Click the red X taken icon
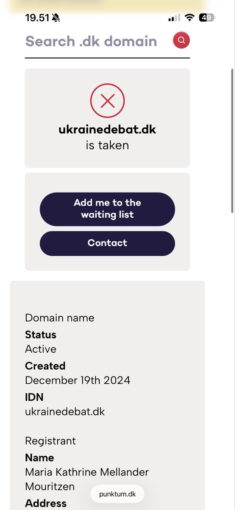 107,101
